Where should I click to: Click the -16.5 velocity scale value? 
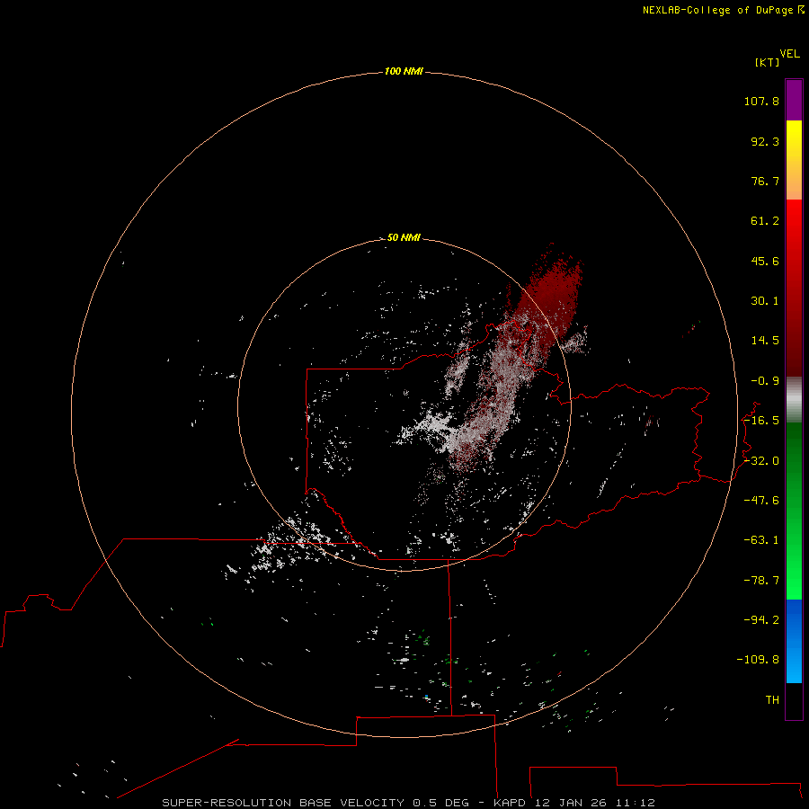(x=761, y=421)
